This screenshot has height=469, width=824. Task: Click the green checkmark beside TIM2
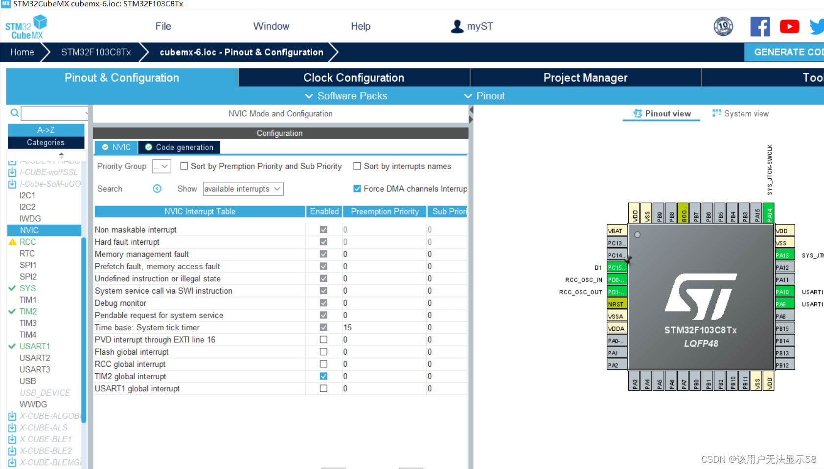click(x=12, y=311)
